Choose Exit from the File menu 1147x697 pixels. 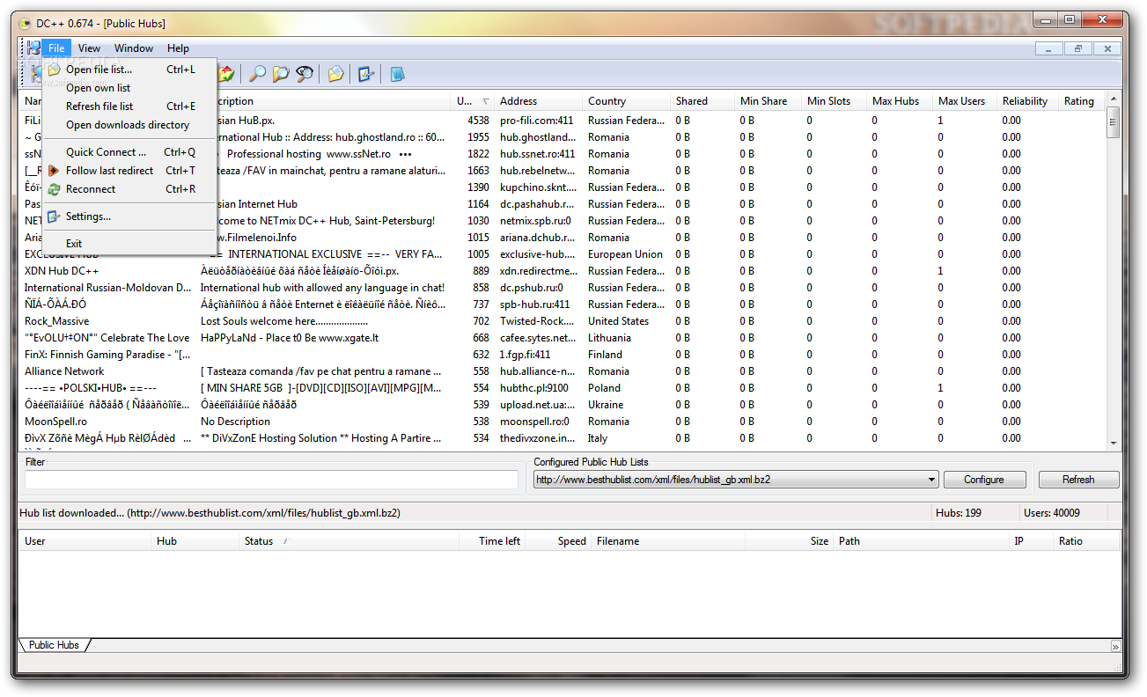pos(129,244)
